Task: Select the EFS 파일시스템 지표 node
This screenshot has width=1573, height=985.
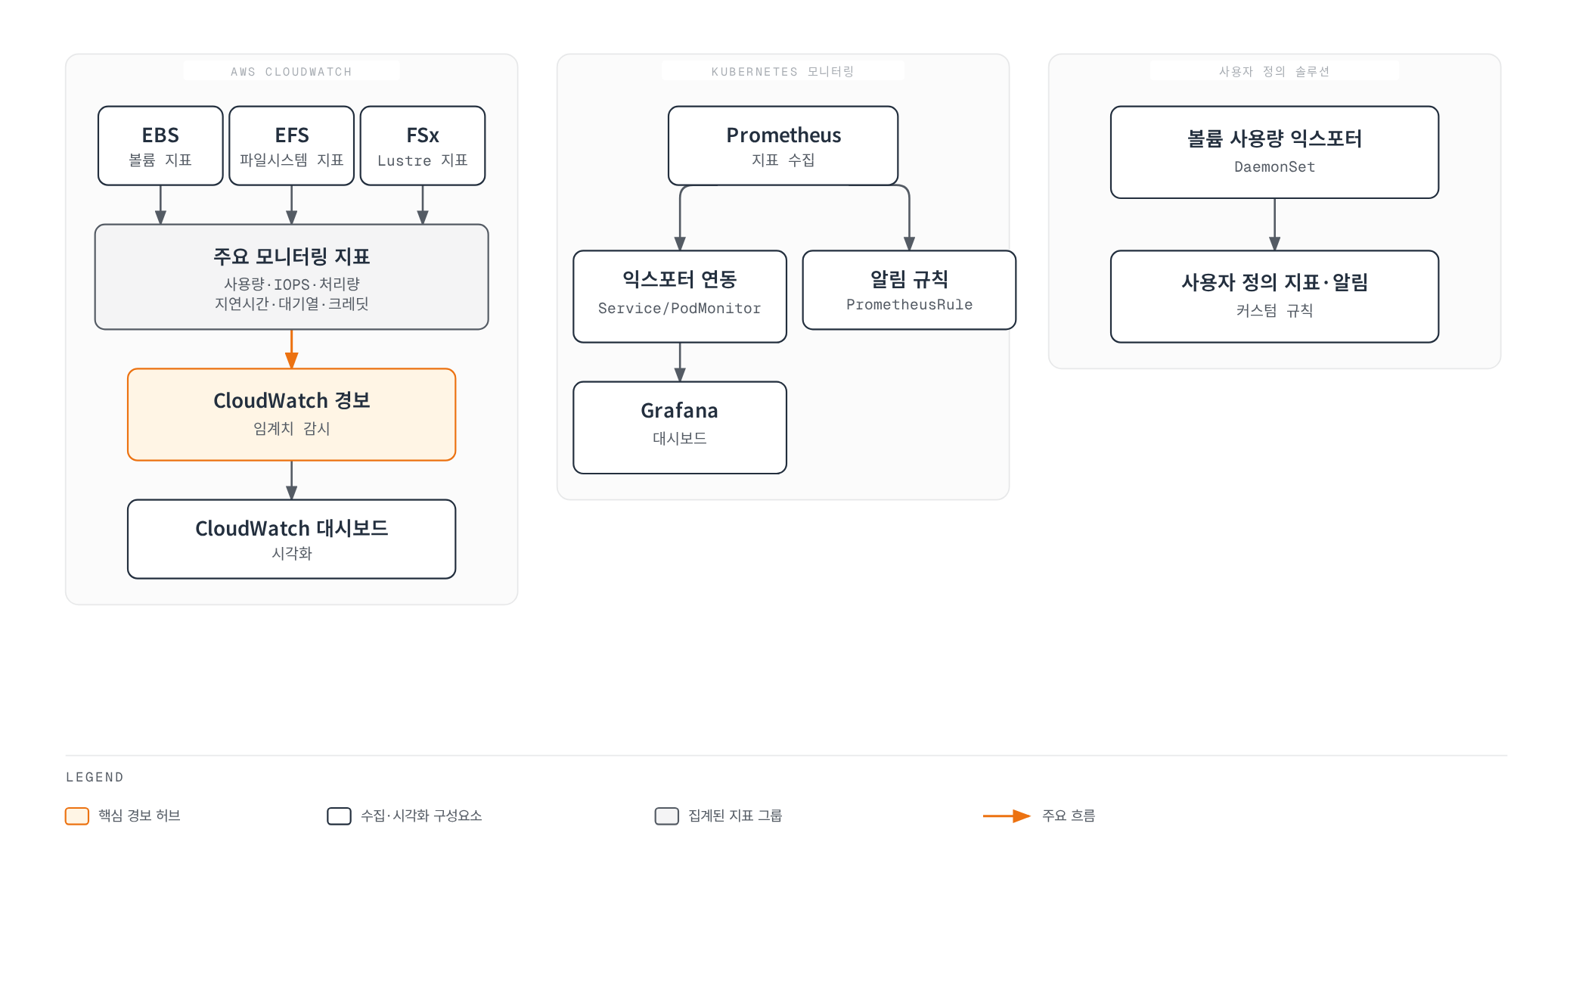Action: point(292,145)
